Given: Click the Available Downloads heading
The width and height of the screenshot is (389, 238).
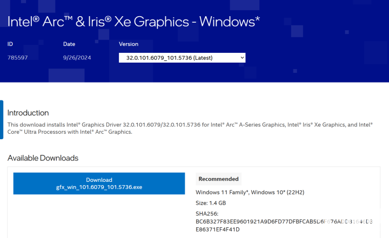Looking at the screenshot, I should pos(43,158).
